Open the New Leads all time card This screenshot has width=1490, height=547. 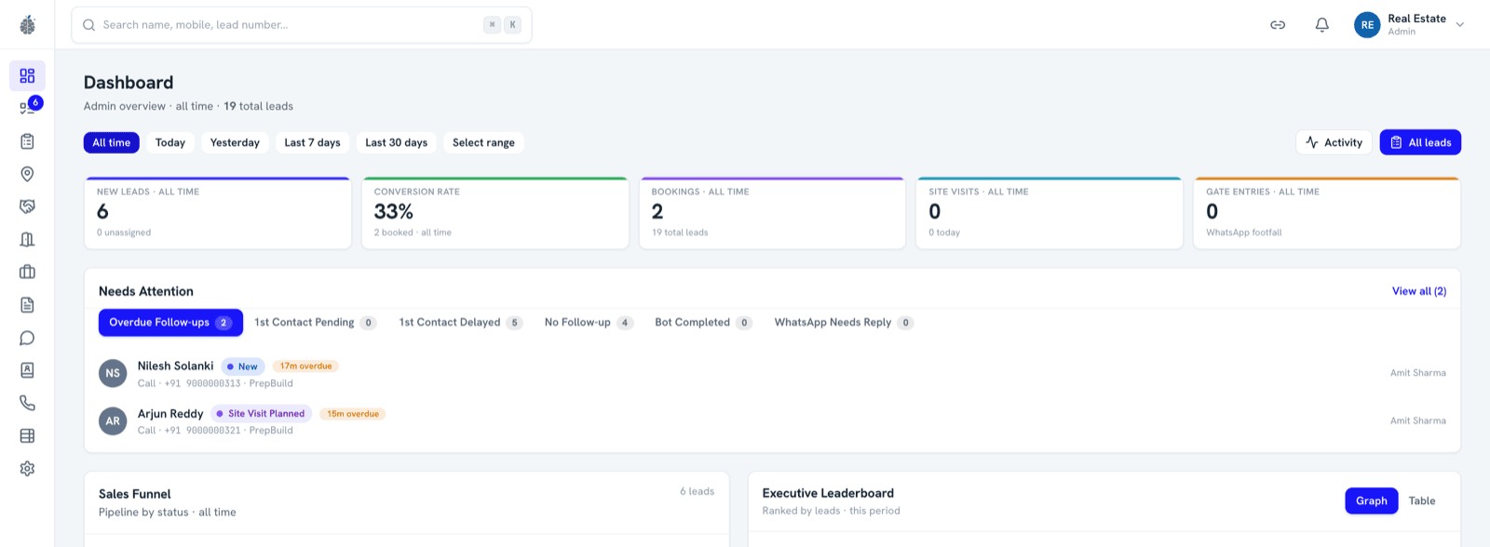click(x=218, y=213)
